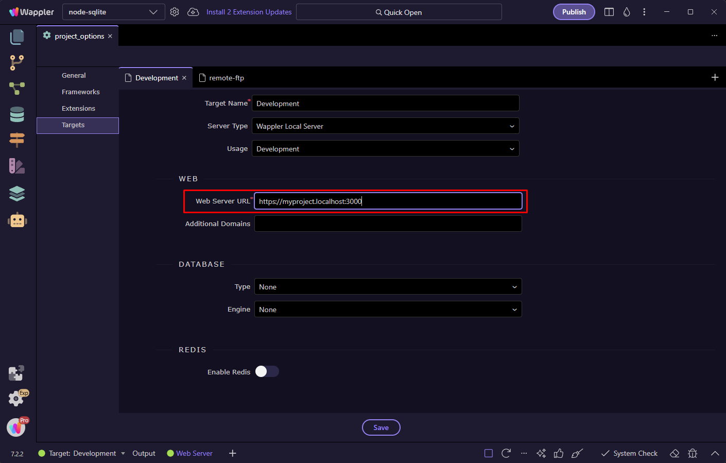Click the Additional Domains input field
Image resolution: width=726 pixels, height=463 pixels.
tap(388, 224)
